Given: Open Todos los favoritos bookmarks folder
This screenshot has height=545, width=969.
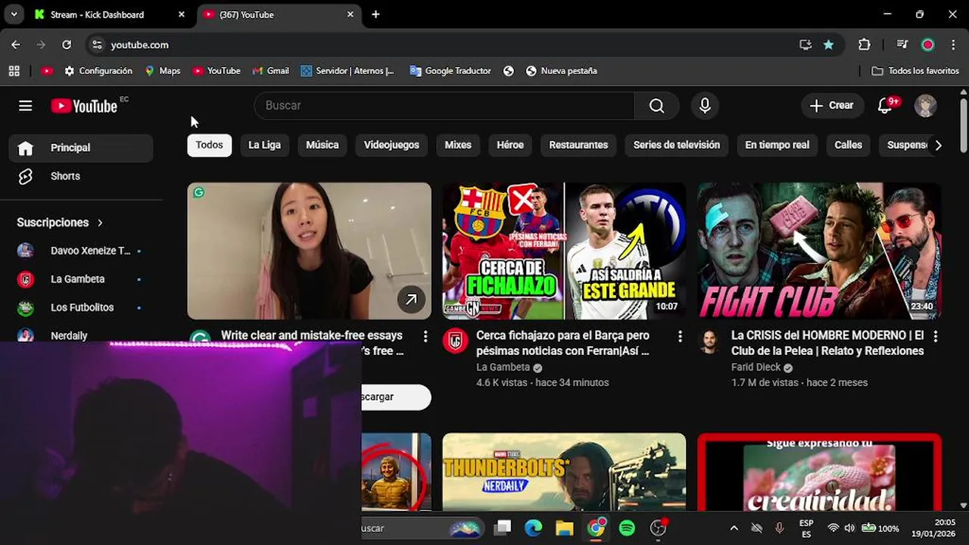Looking at the screenshot, I should [915, 70].
